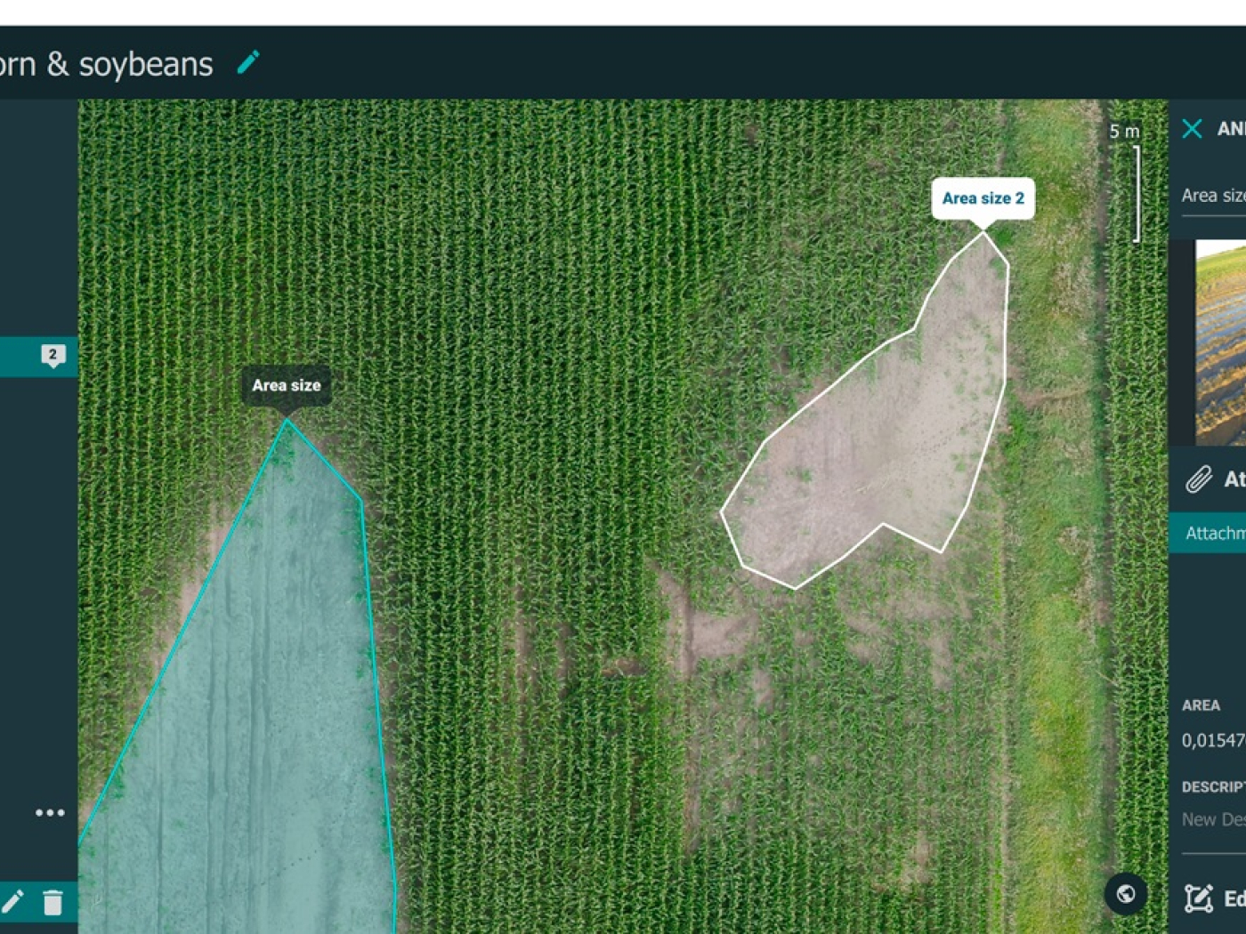
Task: Click the 'corn & soybeans' project title
Action: tap(106, 64)
